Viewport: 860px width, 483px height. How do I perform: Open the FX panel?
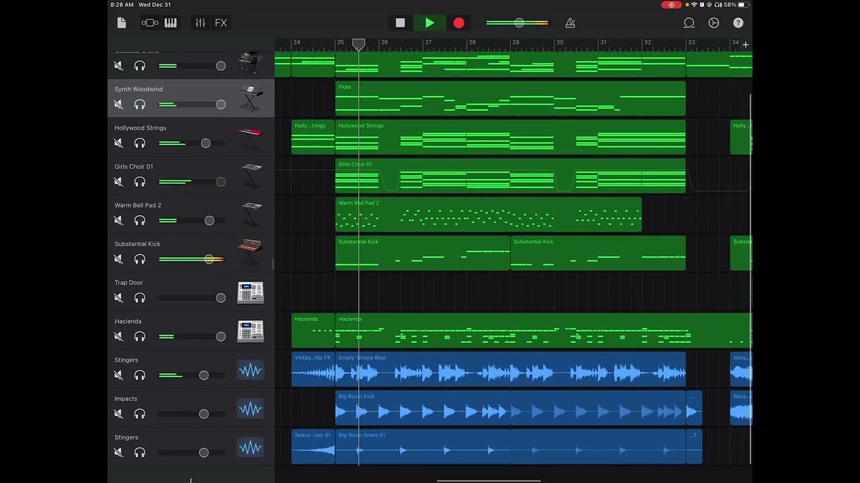221,23
